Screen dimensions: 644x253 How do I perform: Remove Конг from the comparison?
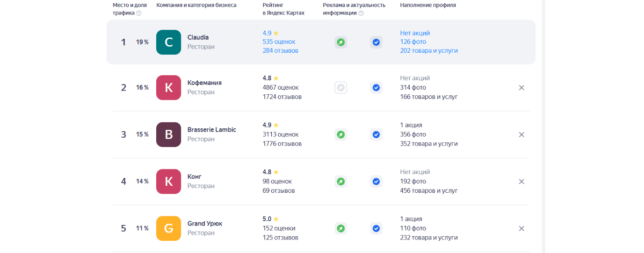[521, 182]
